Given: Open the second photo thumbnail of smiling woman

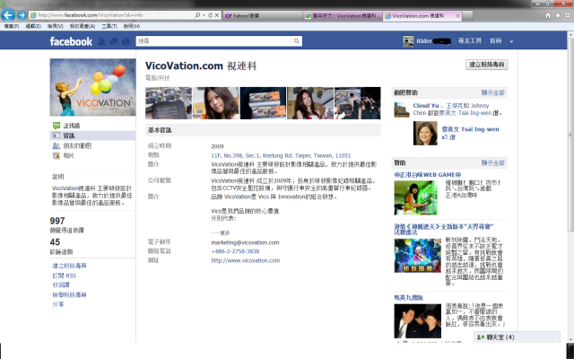Looking at the screenshot, I should coord(215,103).
